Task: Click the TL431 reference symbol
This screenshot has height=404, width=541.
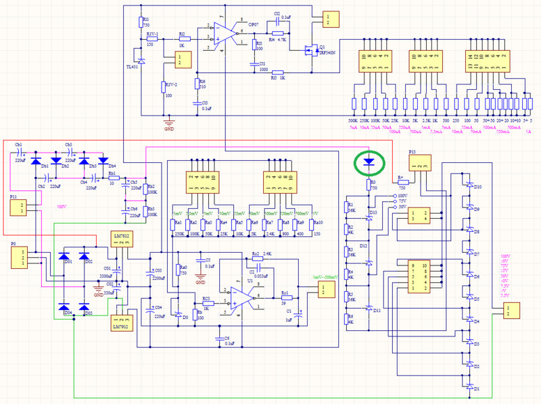Action: tap(140, 53)
